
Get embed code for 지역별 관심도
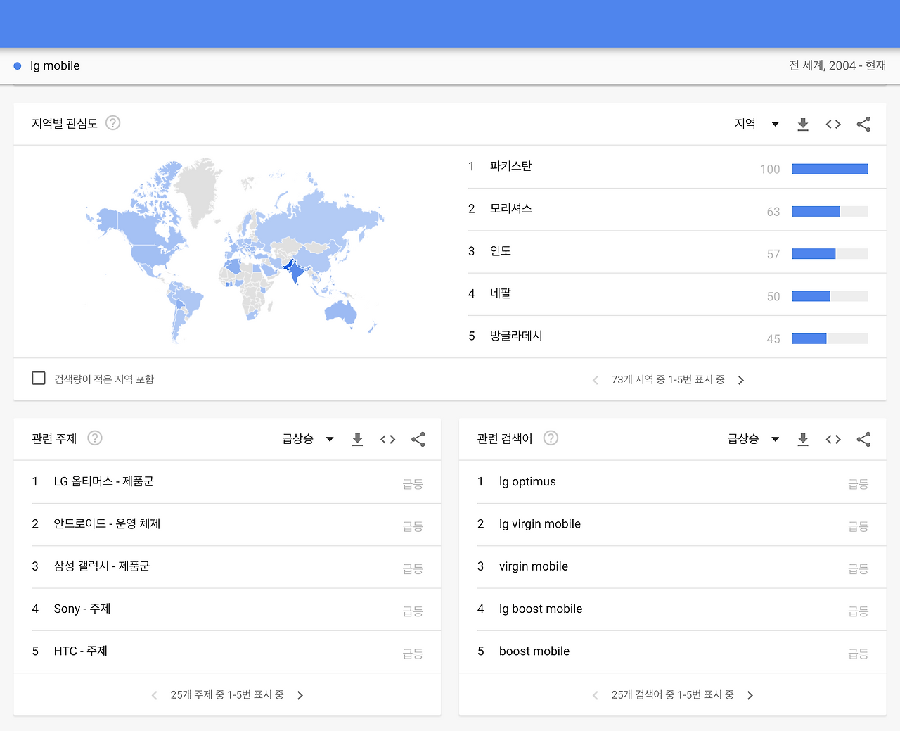(833, 124)
